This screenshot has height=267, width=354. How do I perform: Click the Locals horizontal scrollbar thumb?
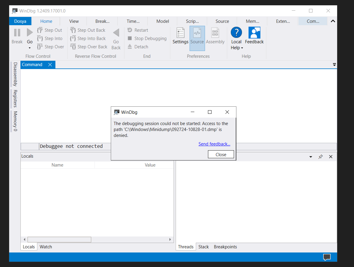[59, 239]
